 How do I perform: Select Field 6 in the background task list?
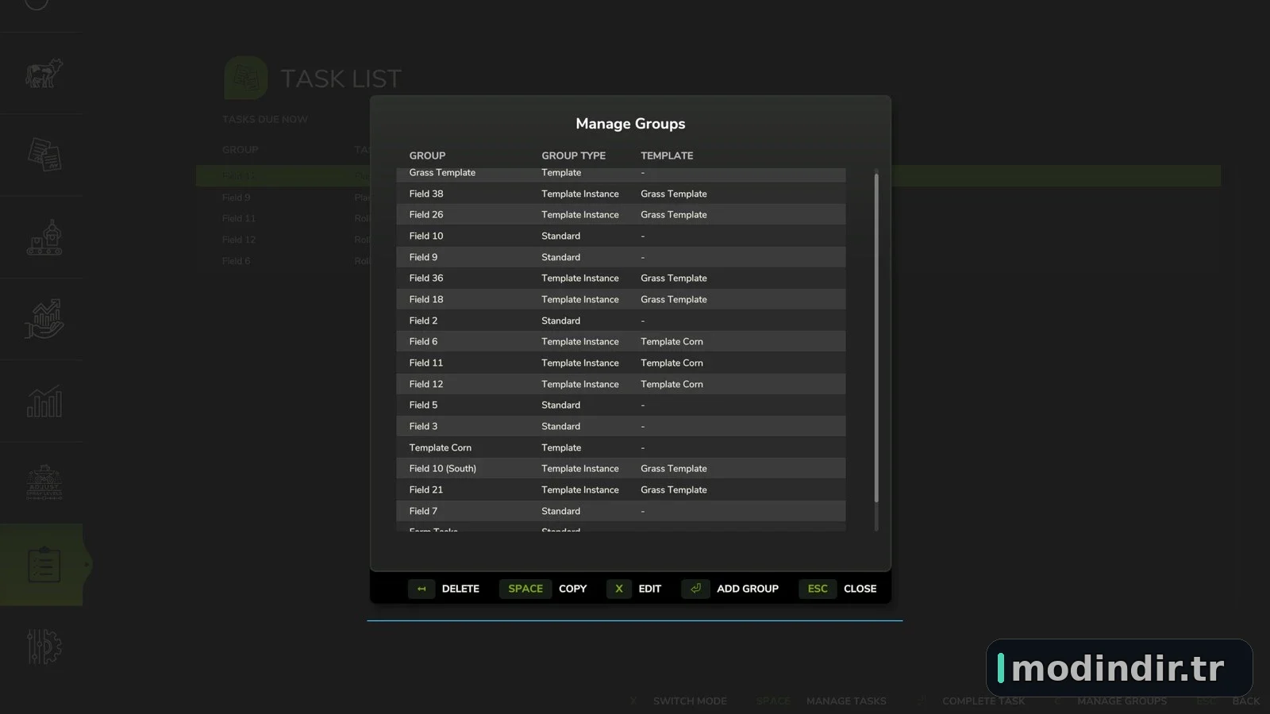[236, 261]
